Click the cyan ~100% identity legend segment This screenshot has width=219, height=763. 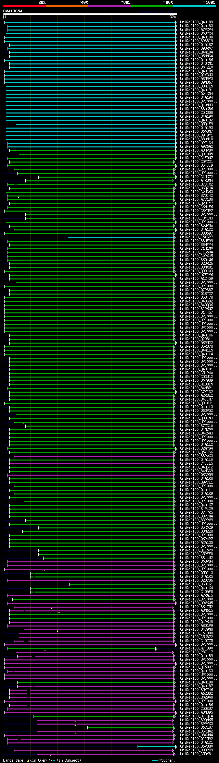pos(194,6)
